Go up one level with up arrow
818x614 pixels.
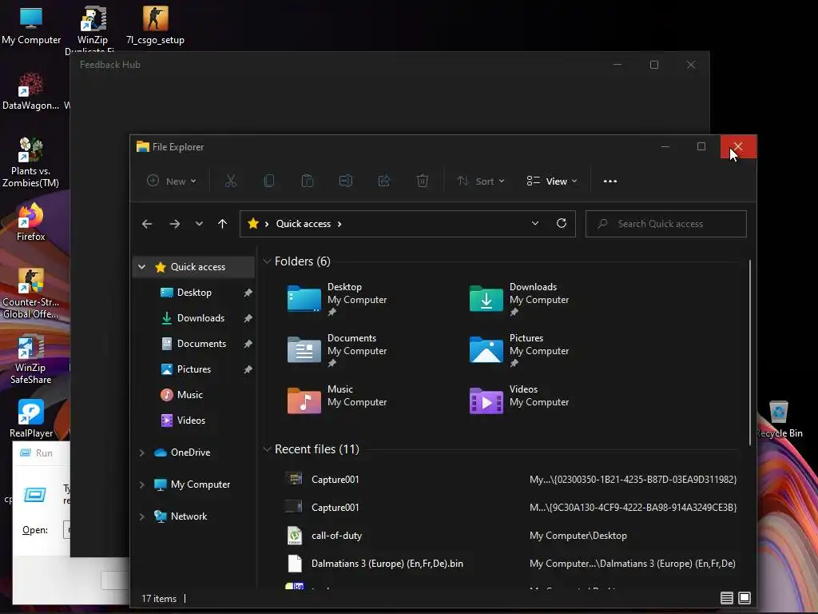tap(223, 224)
